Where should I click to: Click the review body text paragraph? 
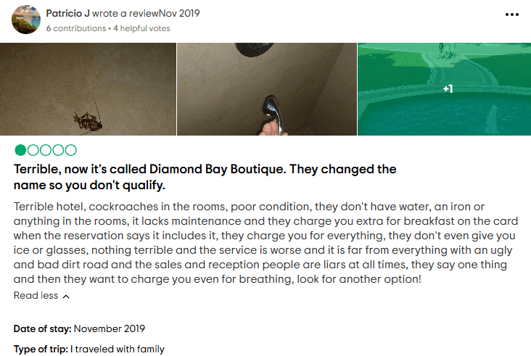pos(265,243)
